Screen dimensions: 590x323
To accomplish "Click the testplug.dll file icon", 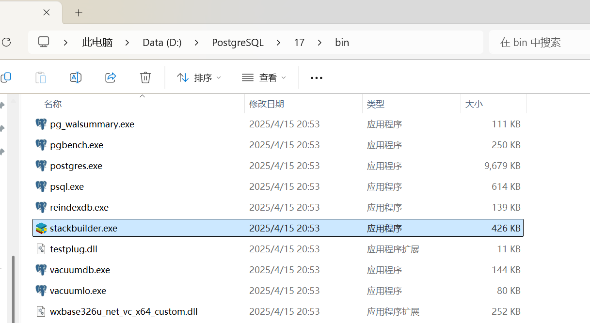I will click(x=41, y=249).
